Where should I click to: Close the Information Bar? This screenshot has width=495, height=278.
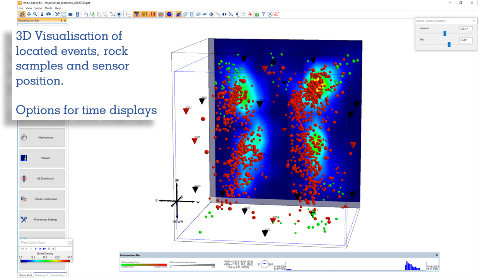437,255
